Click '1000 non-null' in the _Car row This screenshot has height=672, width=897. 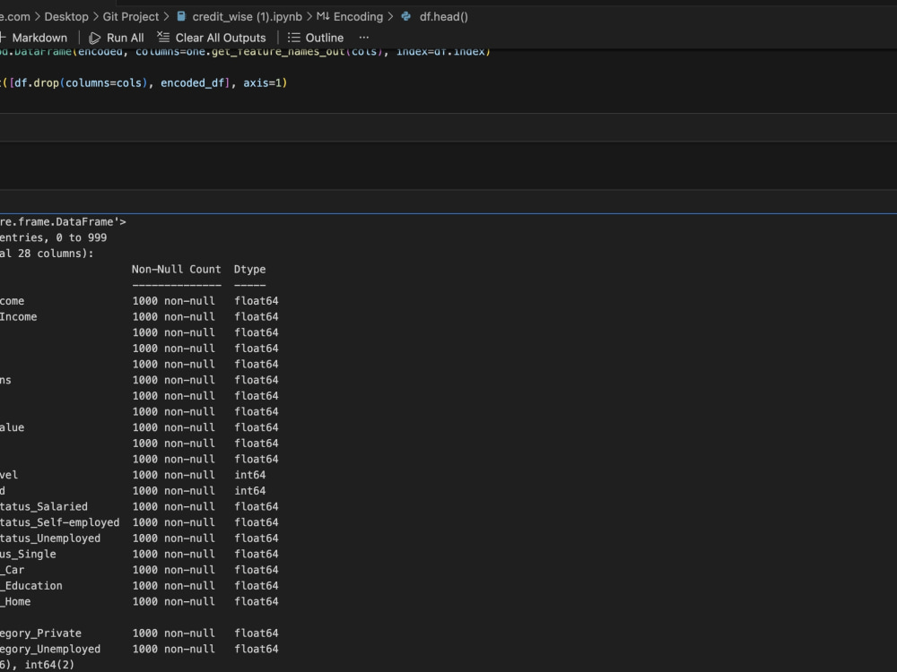[x=174, y=570]
